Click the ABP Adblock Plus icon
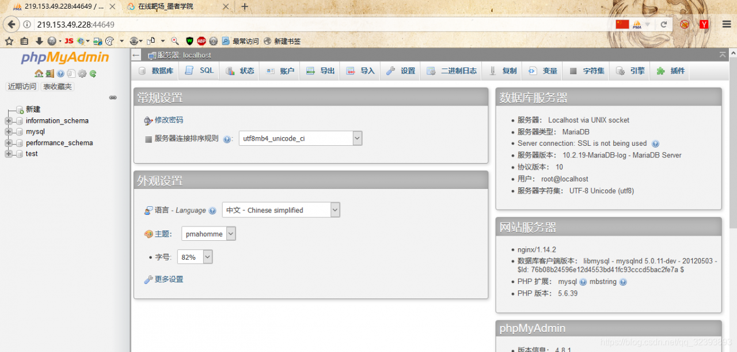 (x=202, y=41)
